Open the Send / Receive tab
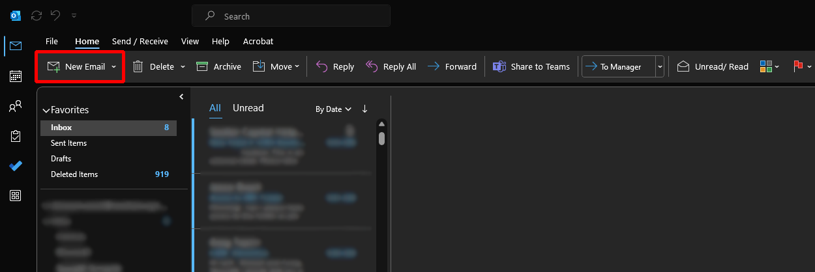The image size is (815, 272). tap(140, 41)
